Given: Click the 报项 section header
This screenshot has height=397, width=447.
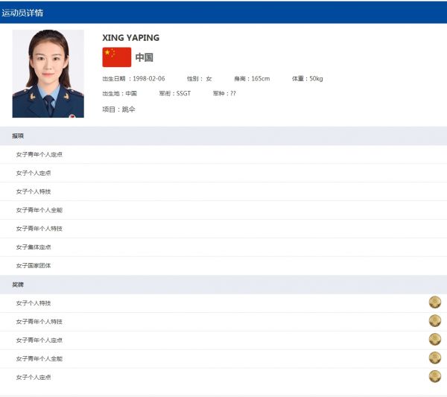Looking at the screenshot, I should [223, 136].
